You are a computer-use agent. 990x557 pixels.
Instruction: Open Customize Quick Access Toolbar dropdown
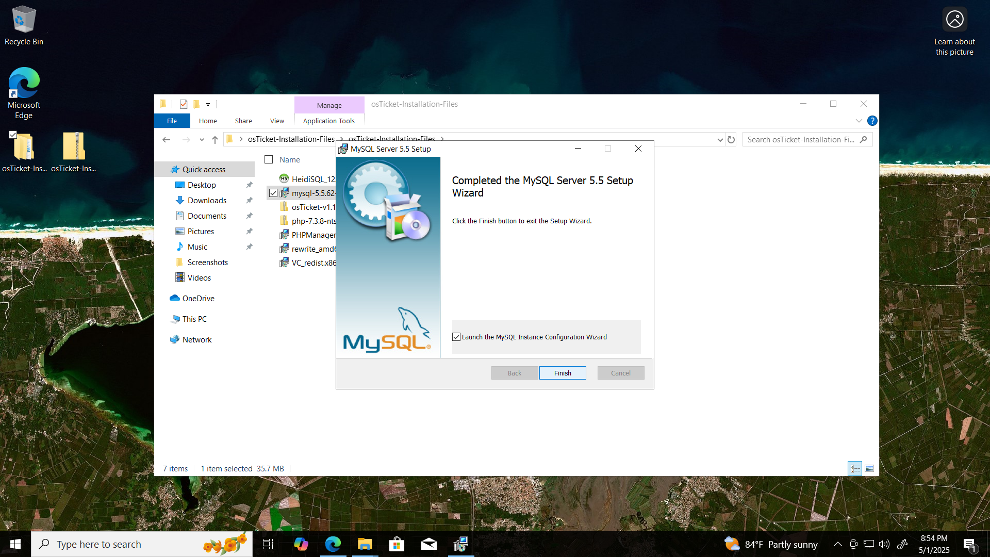(208, 104)
